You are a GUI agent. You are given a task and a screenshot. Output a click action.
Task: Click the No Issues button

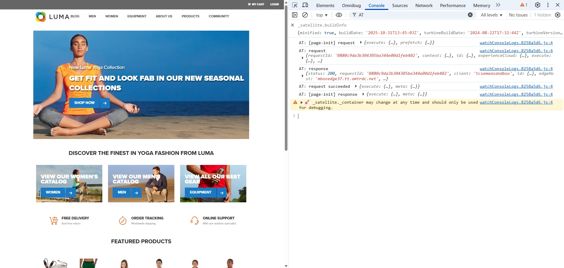518,15
